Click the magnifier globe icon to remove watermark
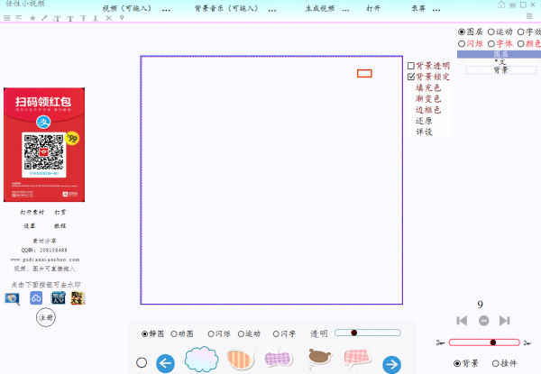 click(12, 298)
